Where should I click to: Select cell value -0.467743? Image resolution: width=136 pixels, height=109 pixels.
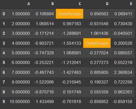pos(44,72)
